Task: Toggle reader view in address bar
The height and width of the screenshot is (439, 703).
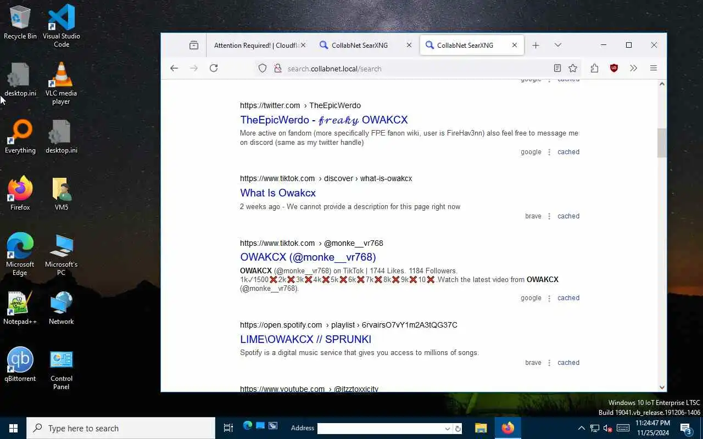Action: tap(557, 68)
